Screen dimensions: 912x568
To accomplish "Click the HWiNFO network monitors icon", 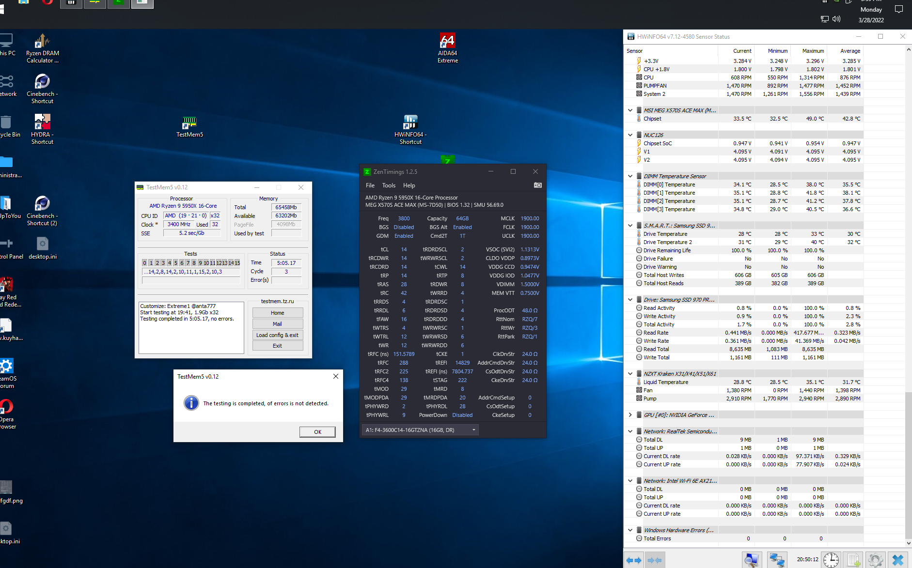I will pos(777,560).
